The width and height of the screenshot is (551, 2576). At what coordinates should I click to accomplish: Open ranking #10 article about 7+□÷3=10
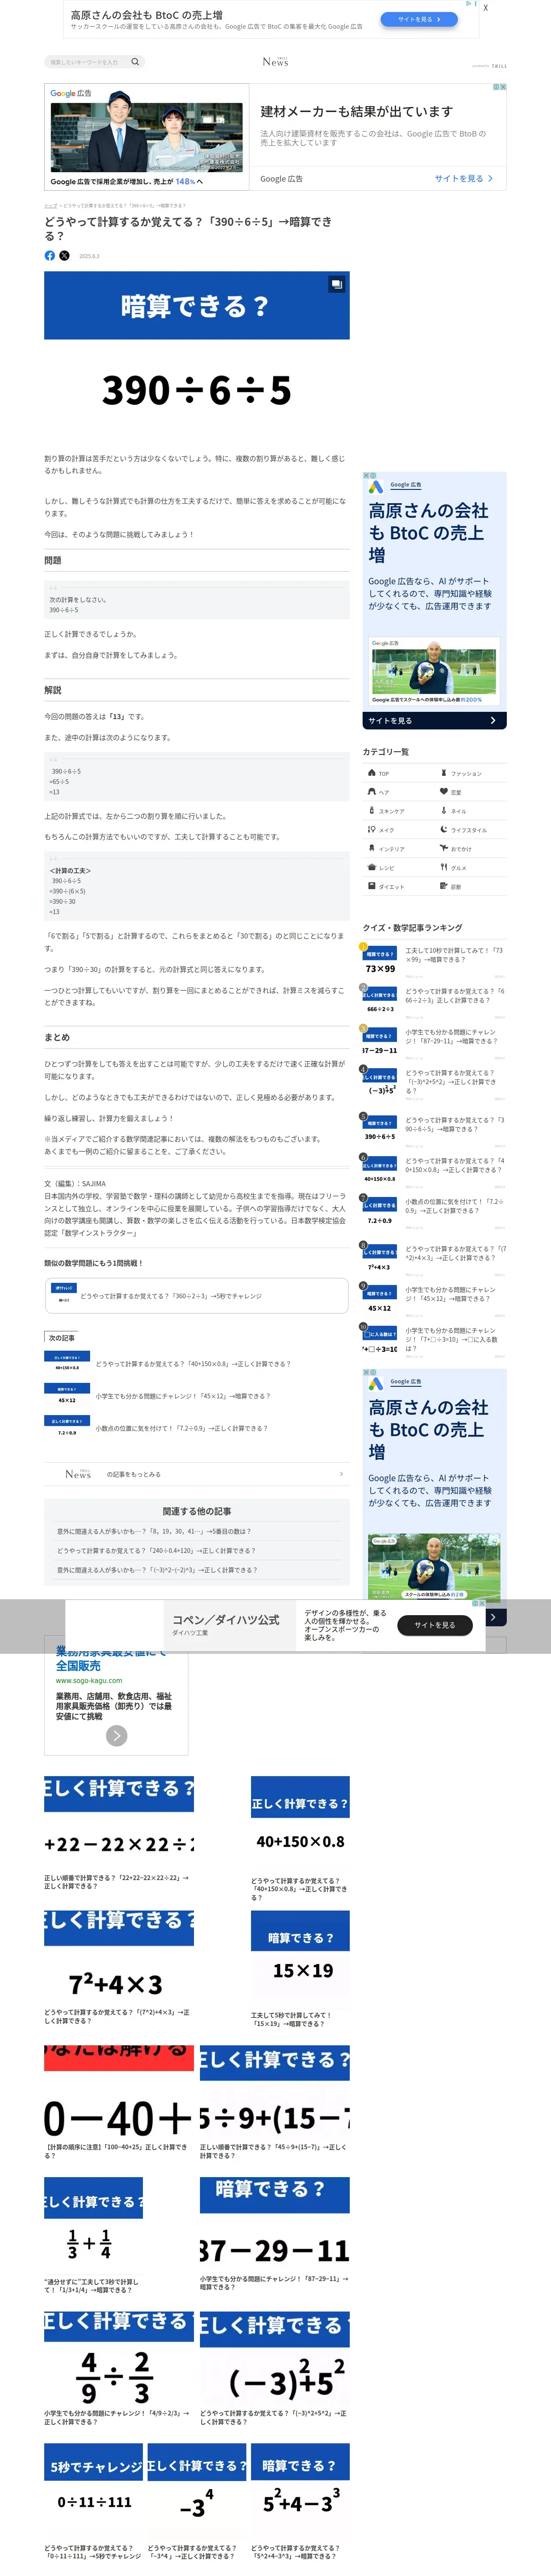click(452, 1339)
